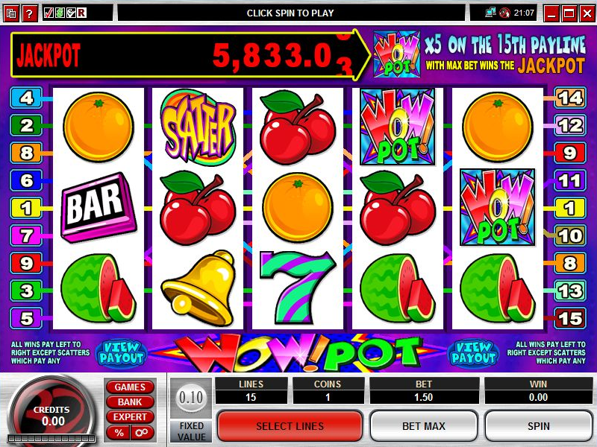Screen dimensions: 597x447
Task: Click the percent statistics button
Action: tap(119, 433)
